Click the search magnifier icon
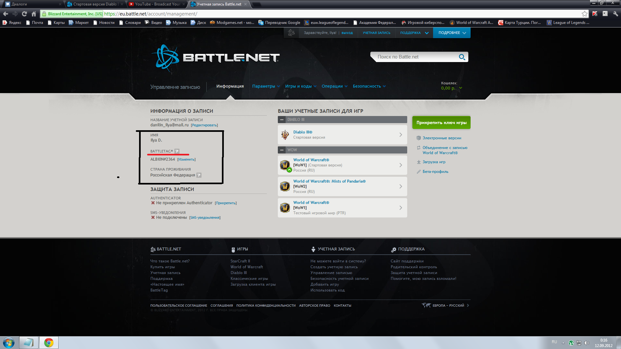 coord(462,57)
